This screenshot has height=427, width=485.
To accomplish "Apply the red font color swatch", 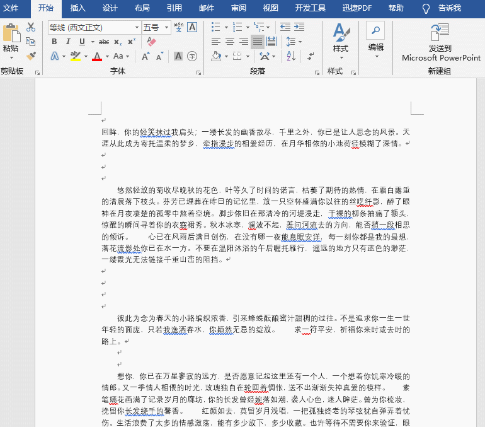I will click(96, 56).
